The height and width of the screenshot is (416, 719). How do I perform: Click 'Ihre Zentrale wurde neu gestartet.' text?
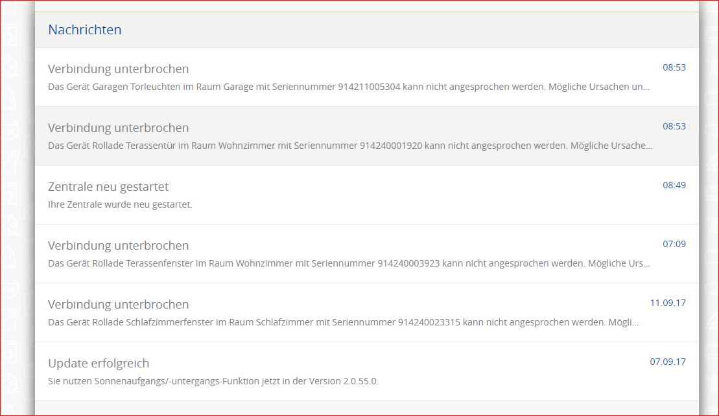coord(120,204)
